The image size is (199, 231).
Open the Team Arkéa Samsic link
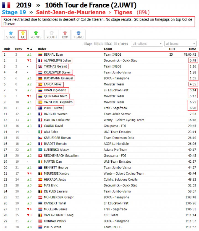(x=117, y=114)
